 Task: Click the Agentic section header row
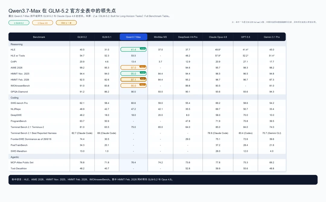pos(147,157)
